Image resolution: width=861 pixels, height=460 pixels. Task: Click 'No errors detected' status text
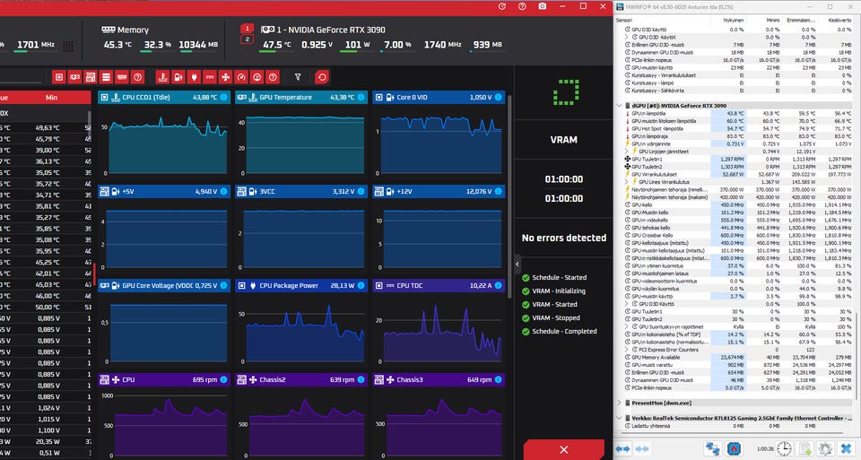[564, 238]
